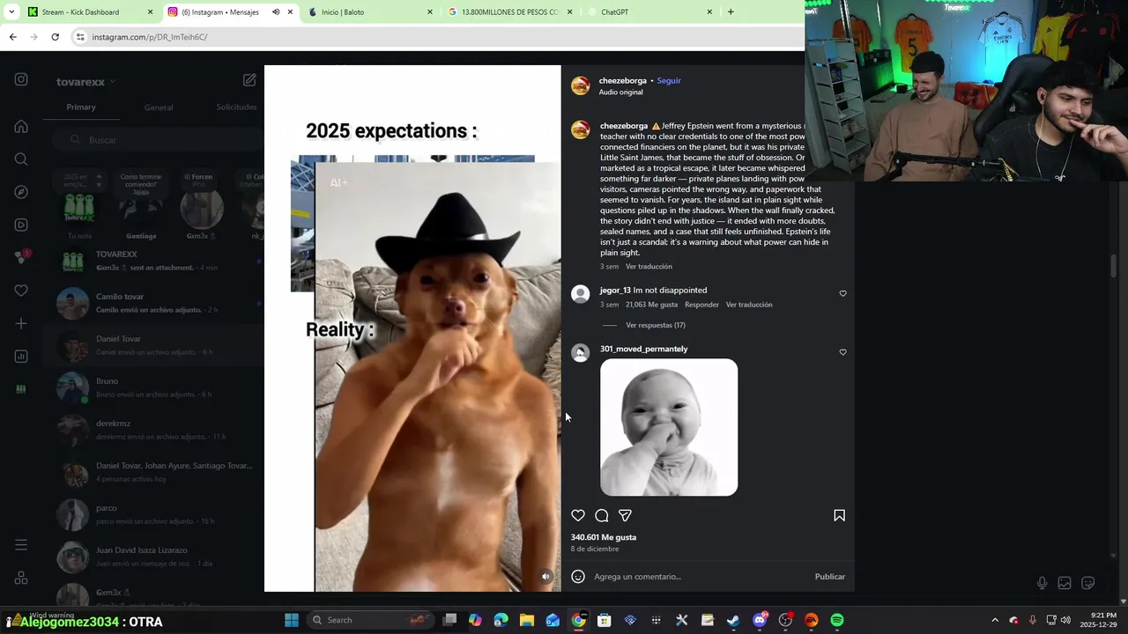Open the Windows Start button

coord(292,620)
